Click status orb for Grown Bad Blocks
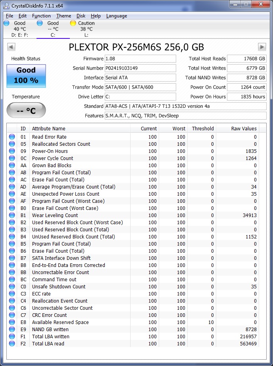Screen dimensions: 273x366 point(12,165)
